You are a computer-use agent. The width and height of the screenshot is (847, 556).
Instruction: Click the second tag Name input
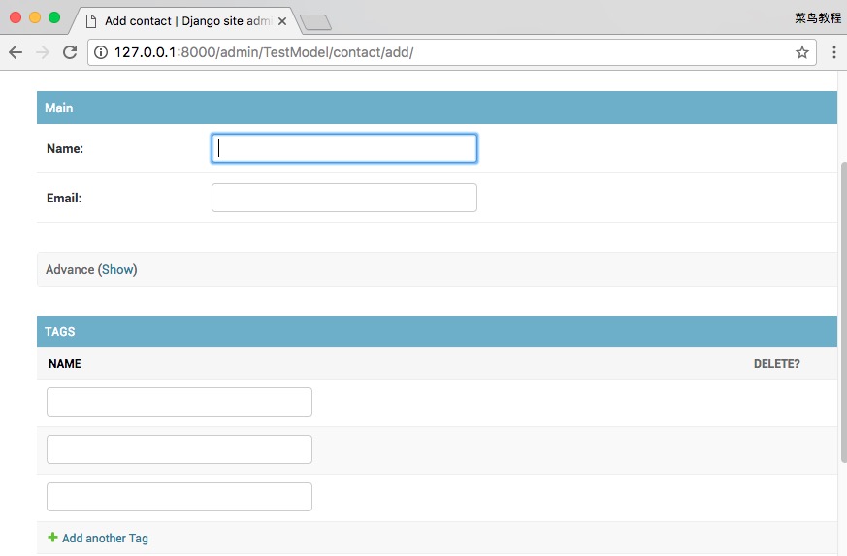179,449
